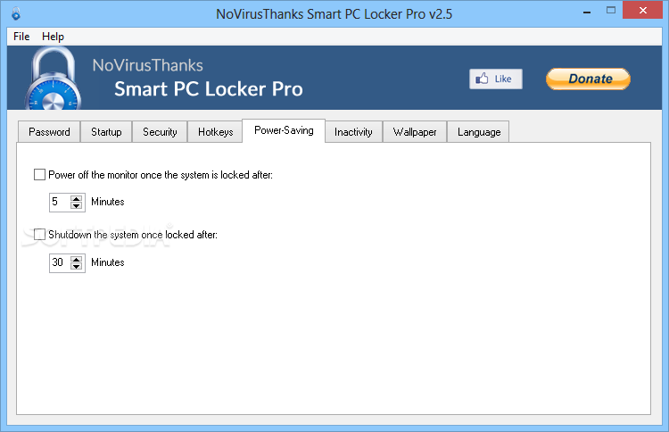Click the NoVirusThanks banner text
This screenshot has height=432, width=669.
click(x=147, y=65)
